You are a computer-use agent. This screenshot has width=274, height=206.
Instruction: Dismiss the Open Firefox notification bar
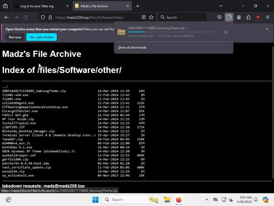pos(267,29)
